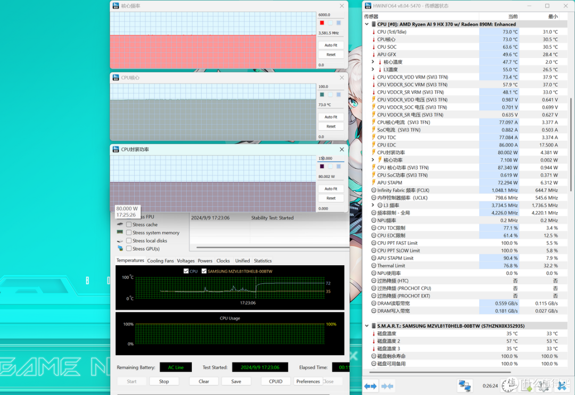Image resolution: width=575 pixels, height=395 pixels.
Task: Close the CPU封装功率 graph window
Action: pos(342,149)
